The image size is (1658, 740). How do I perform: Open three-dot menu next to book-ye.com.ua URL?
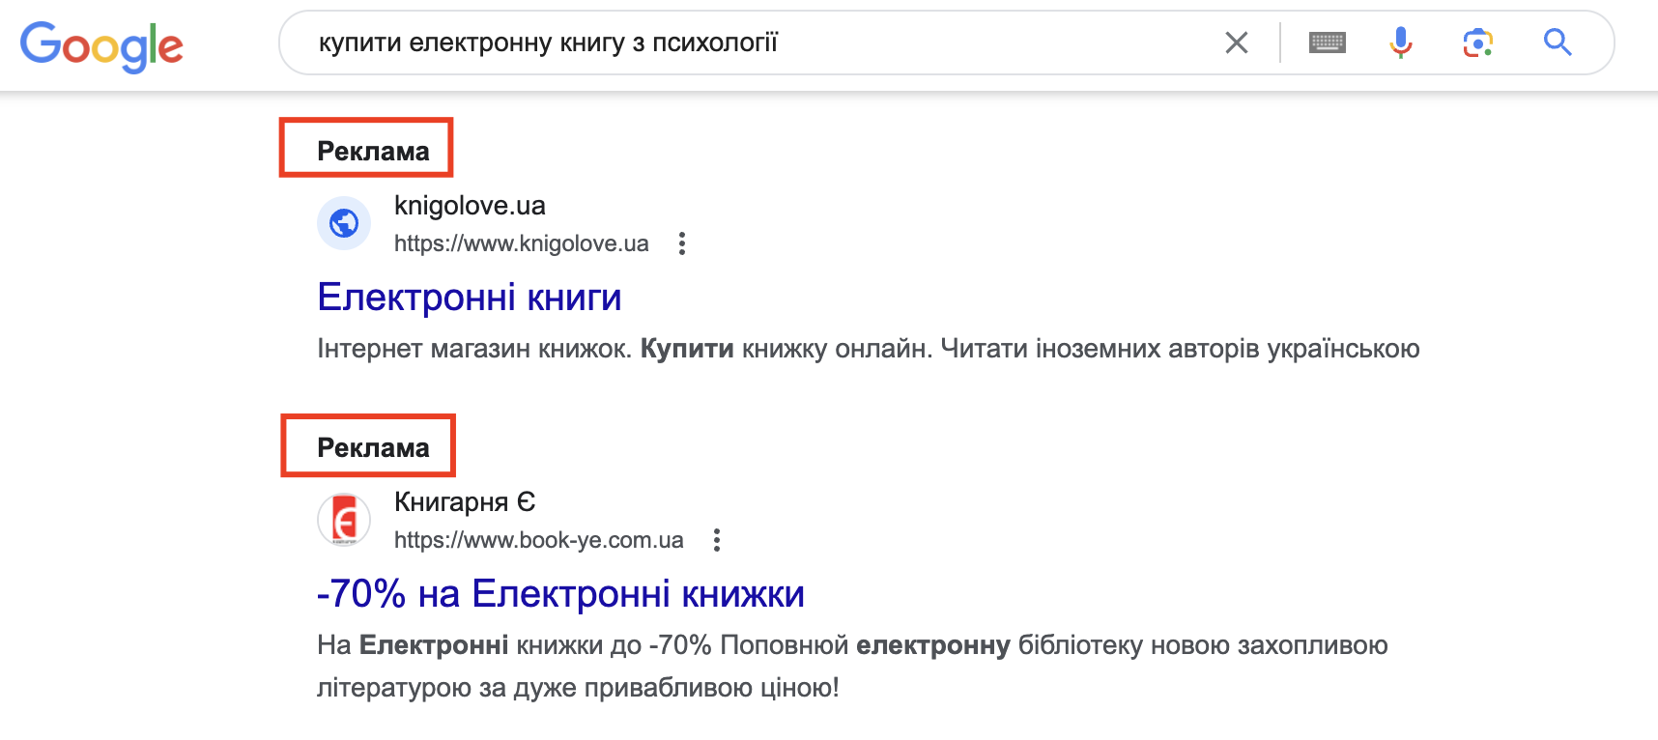717,540
